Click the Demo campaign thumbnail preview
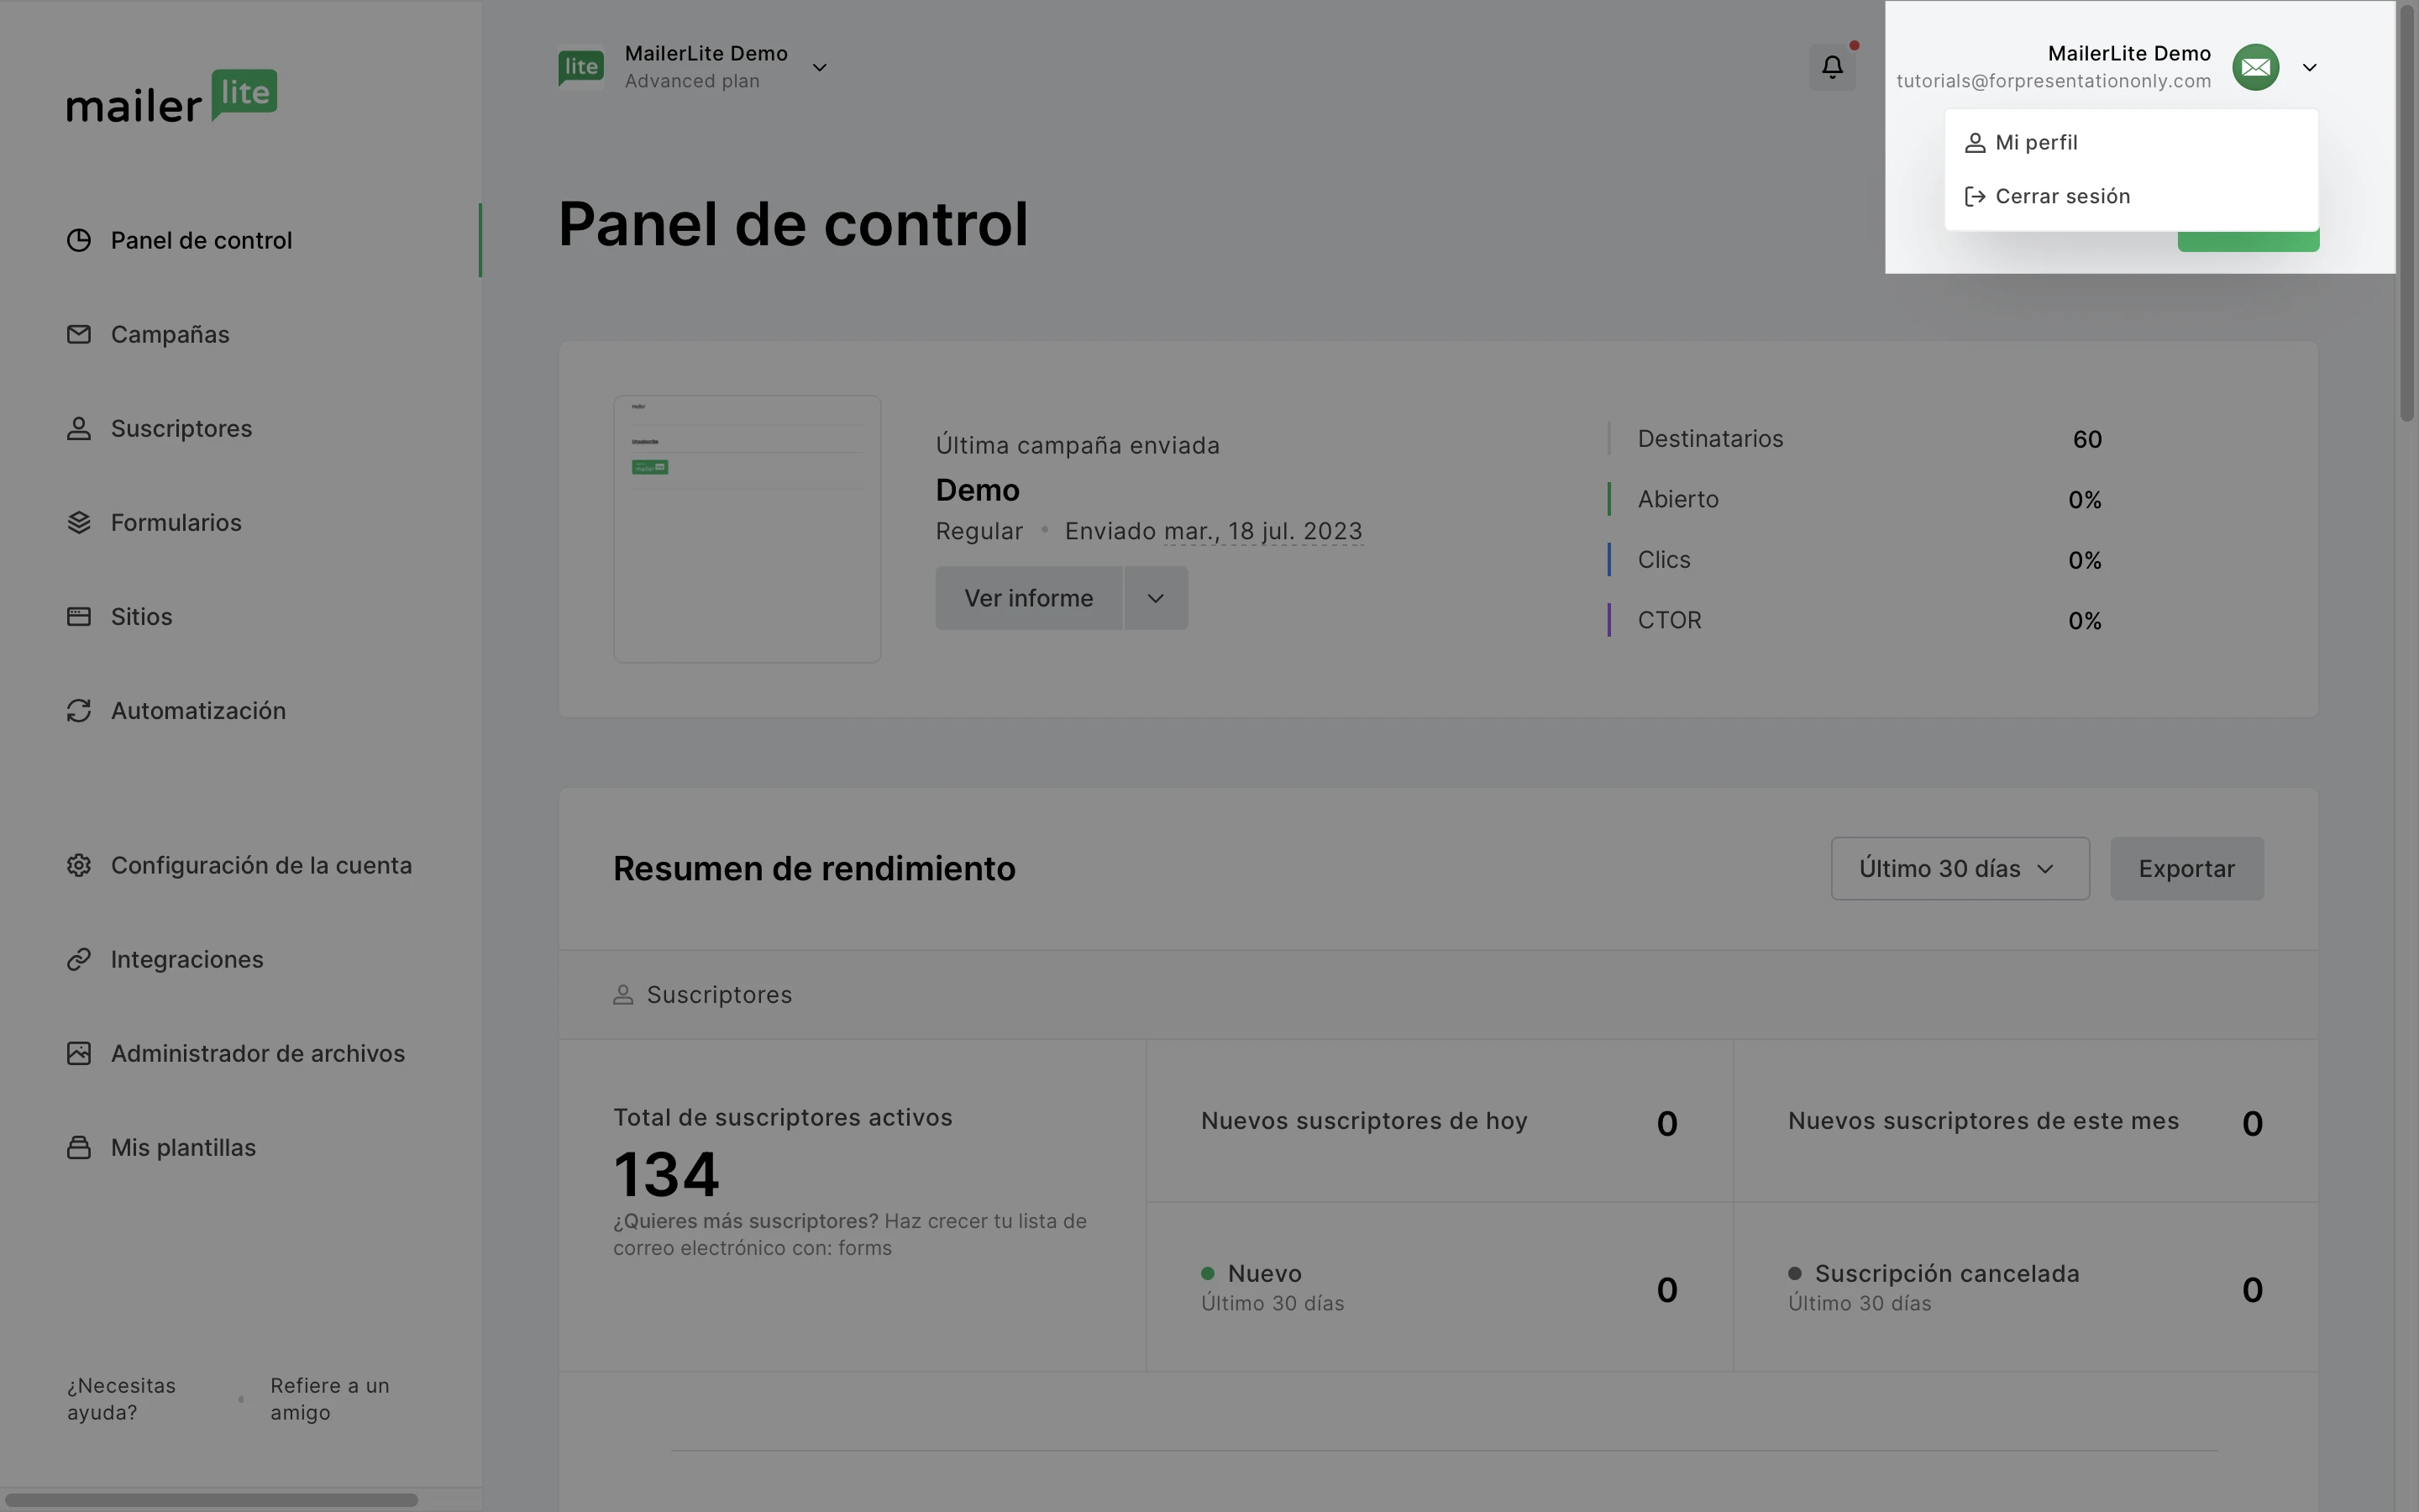The image size is (2419, 1512). (747, 528)
